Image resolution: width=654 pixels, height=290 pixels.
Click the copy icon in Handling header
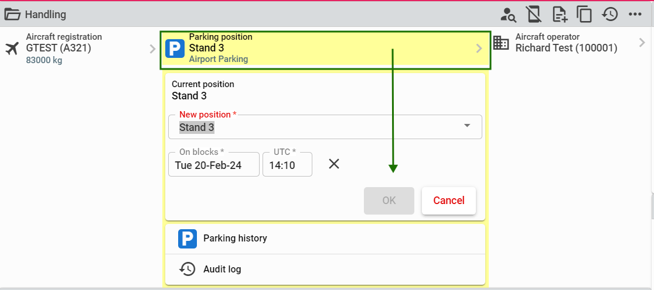(x=584, y=15)
